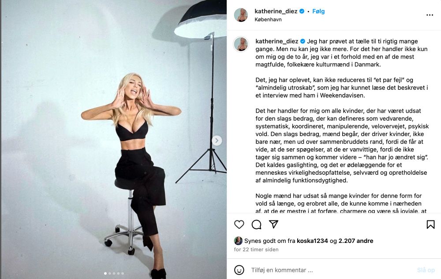
Task: Open emoji picker smiley icon
Action: 239,270
